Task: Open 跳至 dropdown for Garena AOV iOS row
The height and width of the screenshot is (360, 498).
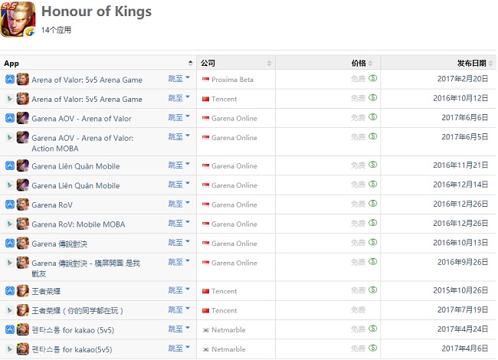Action: coord(179,117)
